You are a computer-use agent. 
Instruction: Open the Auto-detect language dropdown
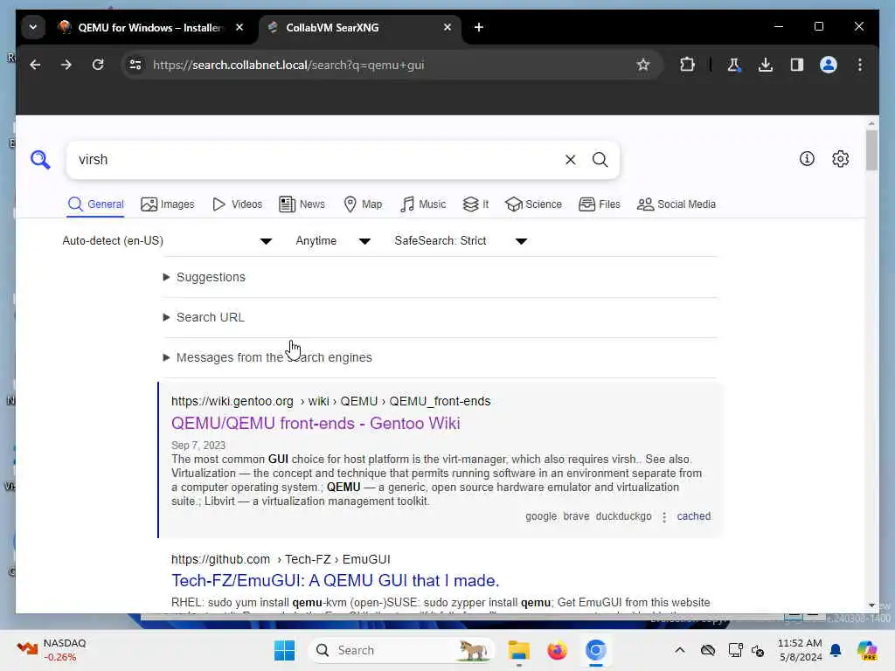[167, 241]
